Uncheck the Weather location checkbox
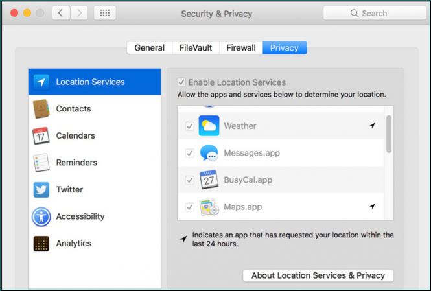 (189, 126)
